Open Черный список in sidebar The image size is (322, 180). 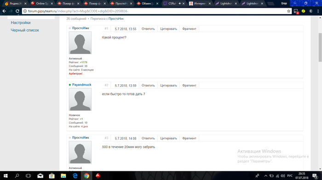click(x=25, y=30)
